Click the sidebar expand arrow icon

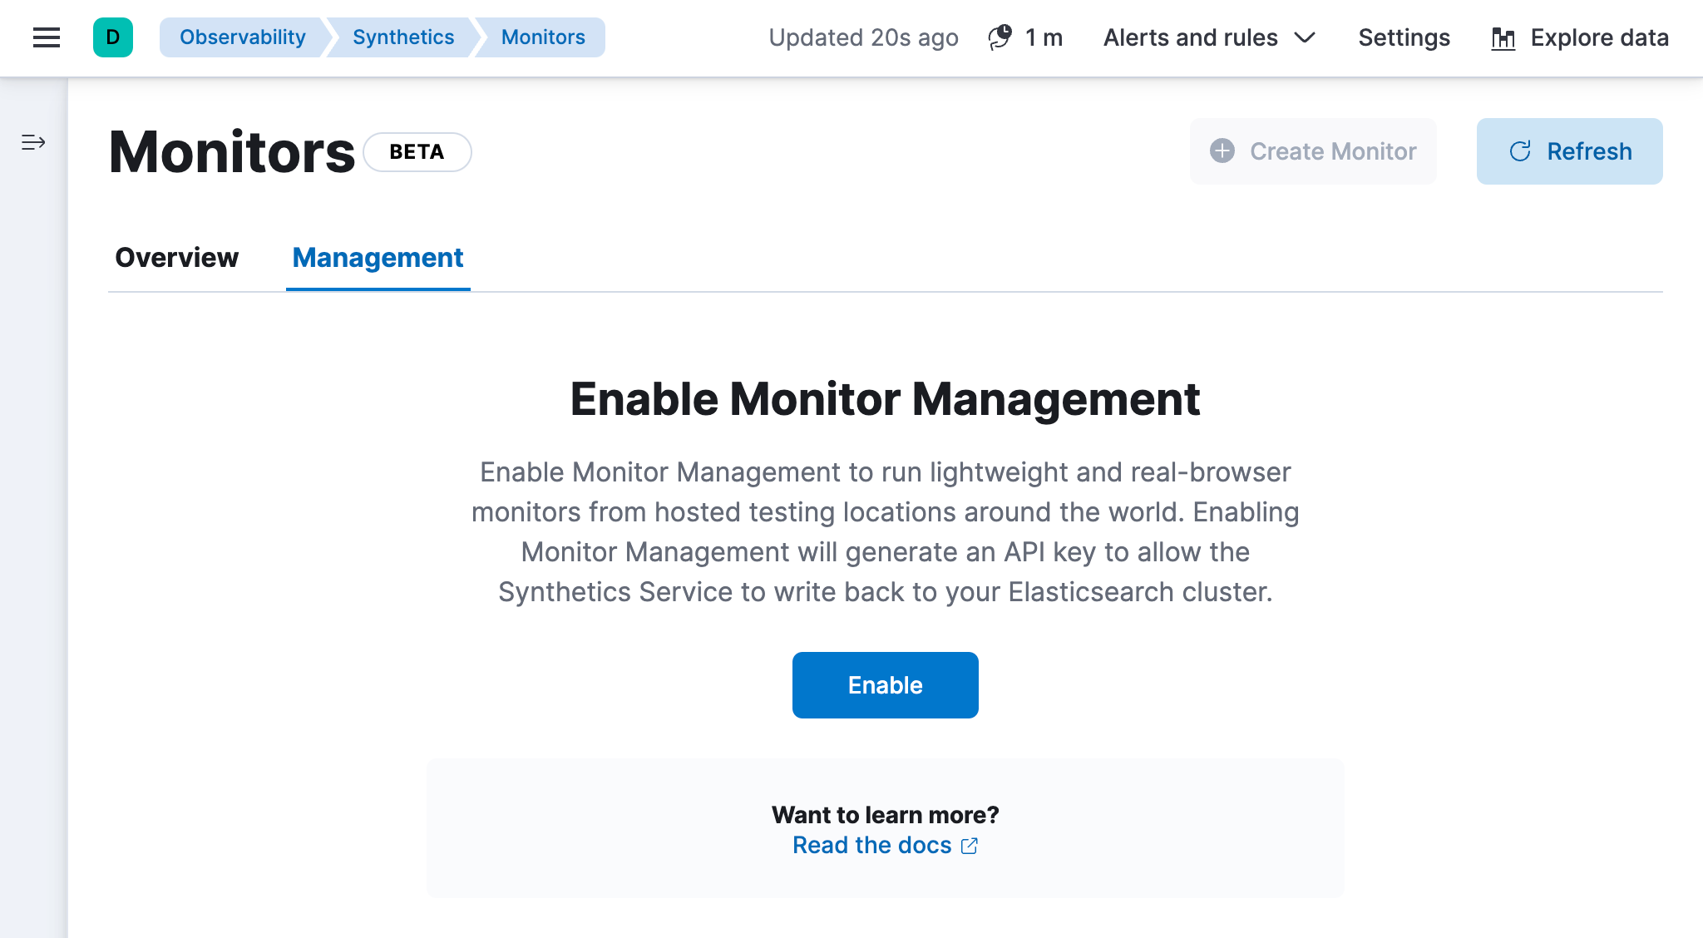[32, 142]
